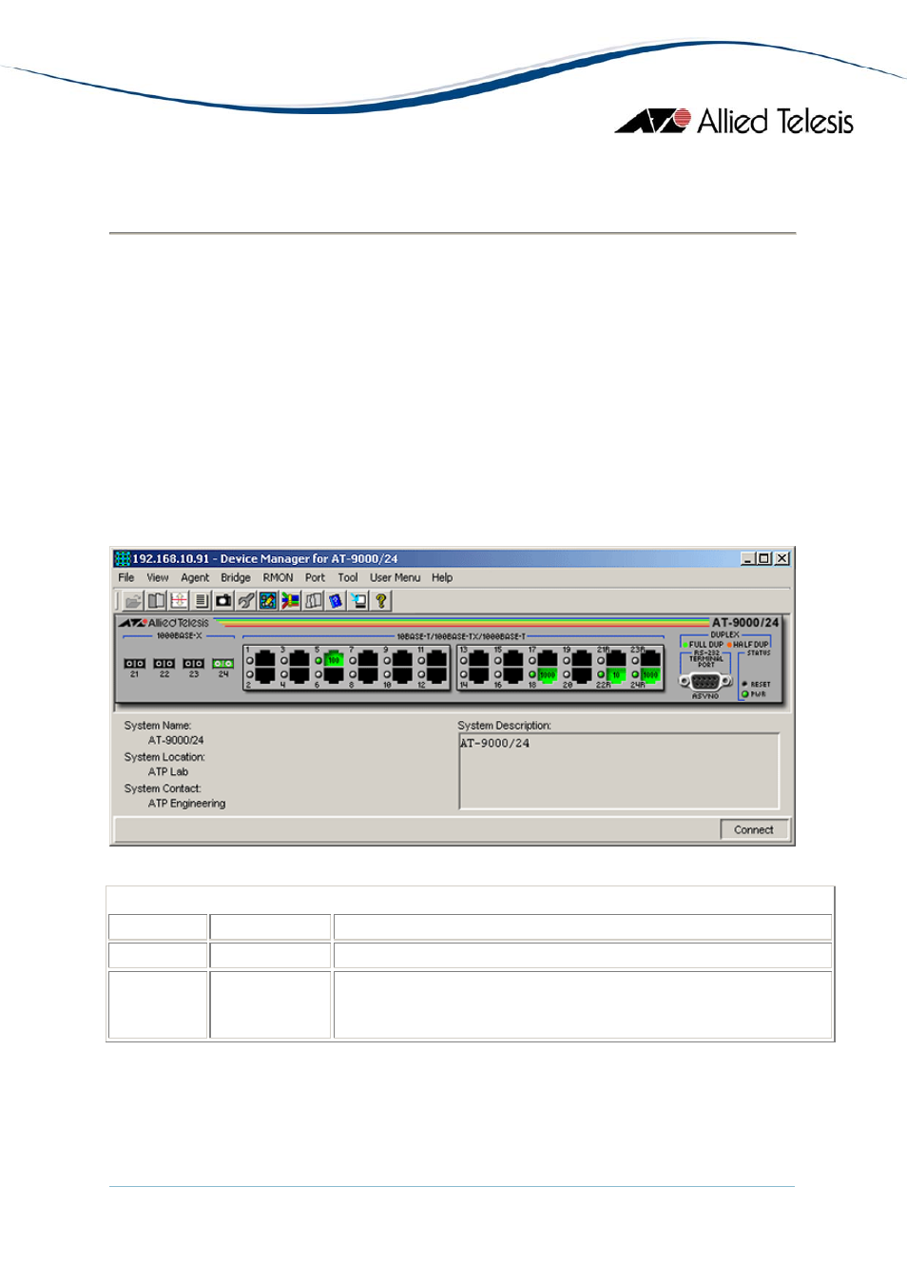Click the monitor with arrow toolbar icon

[358, 600]
